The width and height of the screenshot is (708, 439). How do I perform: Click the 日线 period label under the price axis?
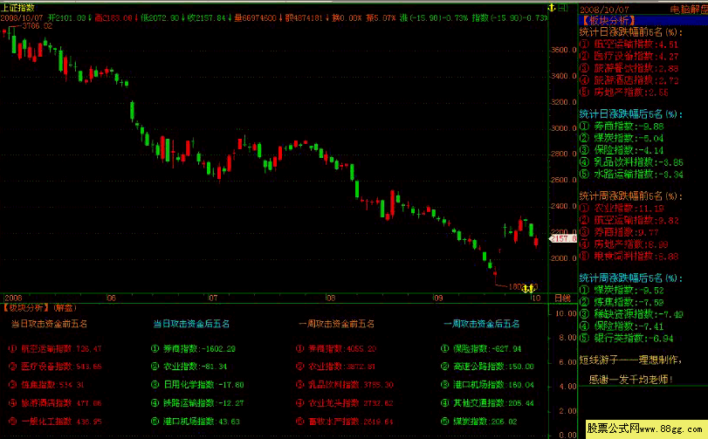pyautogui.click(x=562, y=298)
